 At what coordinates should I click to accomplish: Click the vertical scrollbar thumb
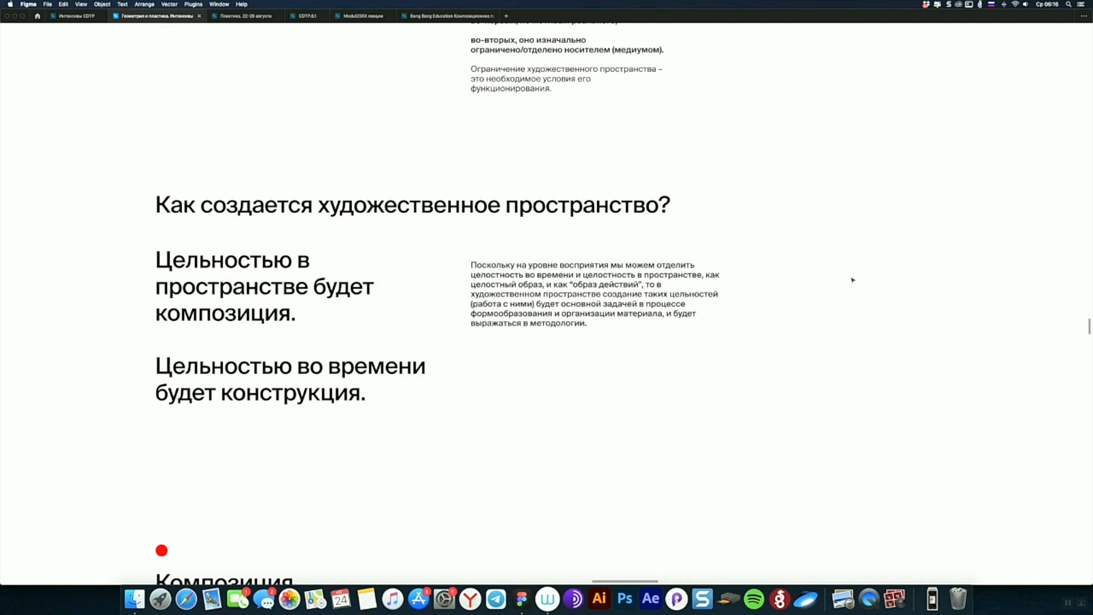tap(1089, 326)
